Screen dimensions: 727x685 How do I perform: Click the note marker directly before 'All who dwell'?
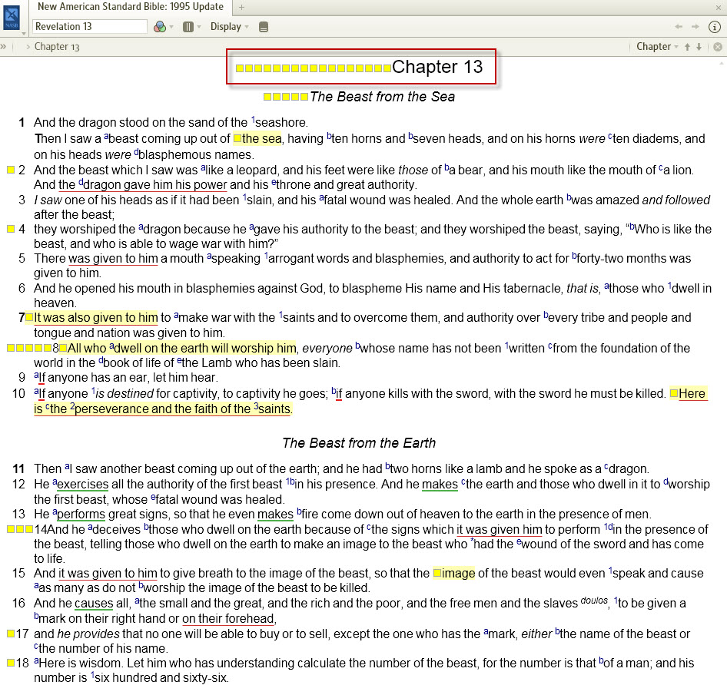pyautogui.click(x=63, y=348)
